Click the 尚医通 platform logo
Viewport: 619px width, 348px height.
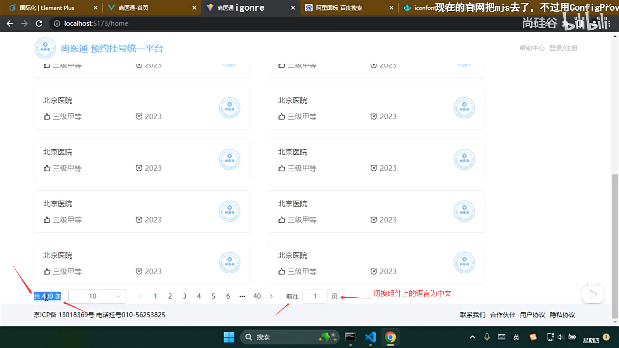[45, 48]
